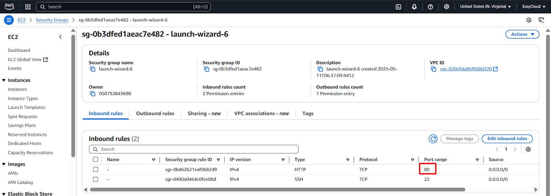Select rule ID sgr-0490a0464c0fee08d
Image resolution: width=551 pixels, height=196 pixels.
[190, 179]
